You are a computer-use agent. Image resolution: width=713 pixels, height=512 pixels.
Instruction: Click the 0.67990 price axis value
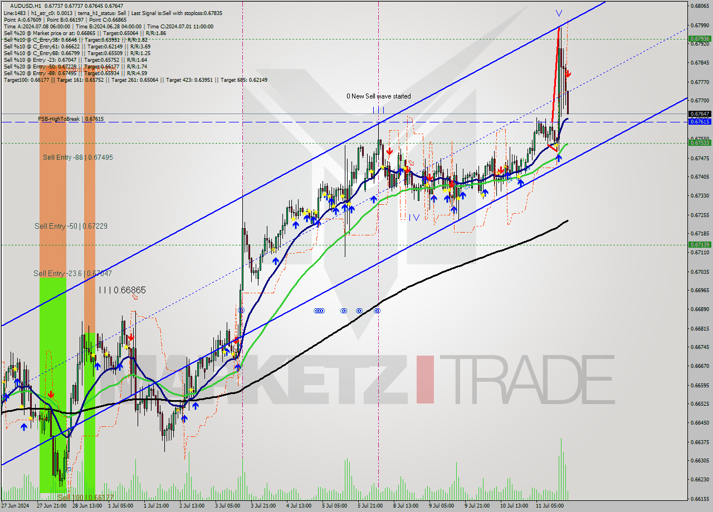point(700,25)
